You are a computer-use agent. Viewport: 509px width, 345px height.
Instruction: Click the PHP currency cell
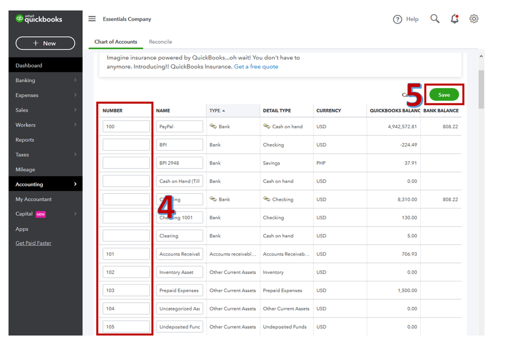point(321,163)
